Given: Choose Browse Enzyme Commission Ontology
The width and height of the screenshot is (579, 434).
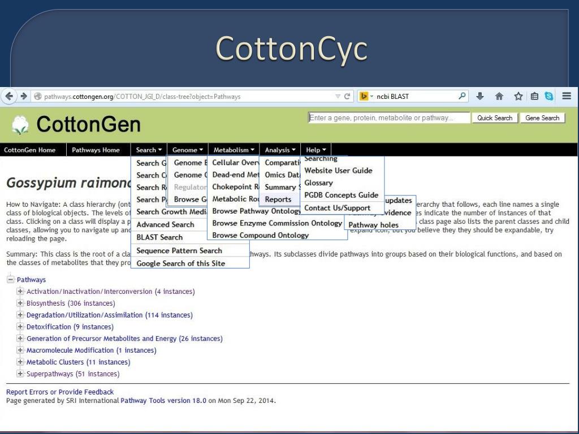Looking at the screenshot, I should tap(277, 223).
